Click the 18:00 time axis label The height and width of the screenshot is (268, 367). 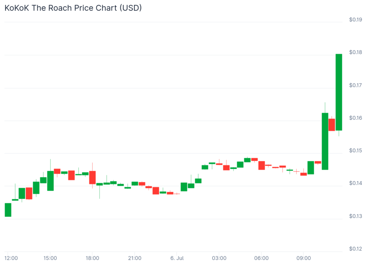(92, 258)
